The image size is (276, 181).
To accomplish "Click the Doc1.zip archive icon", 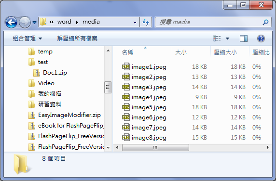I will pos(37,73).
